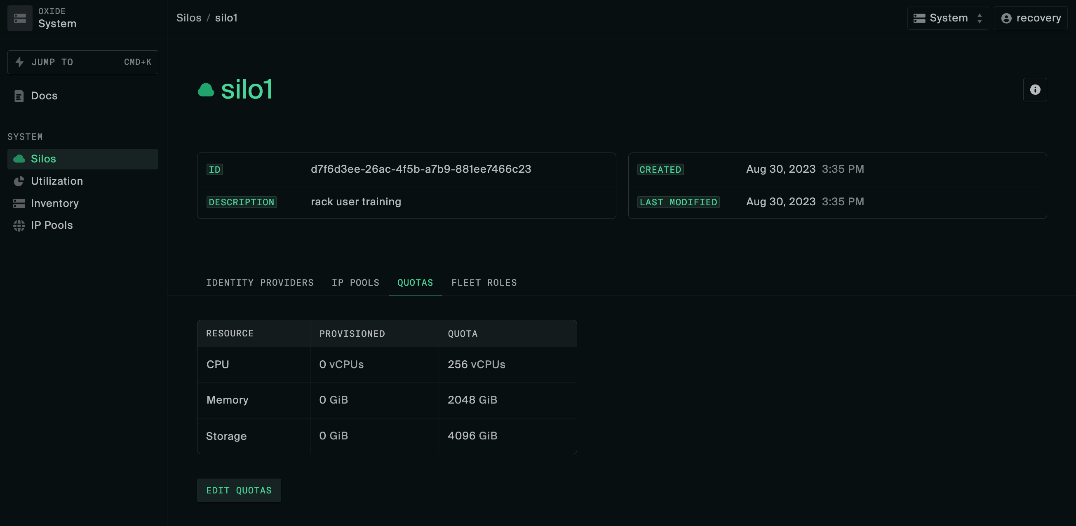Open the Jump To search box
1076x526 pixels.
(x=83, y=62)
